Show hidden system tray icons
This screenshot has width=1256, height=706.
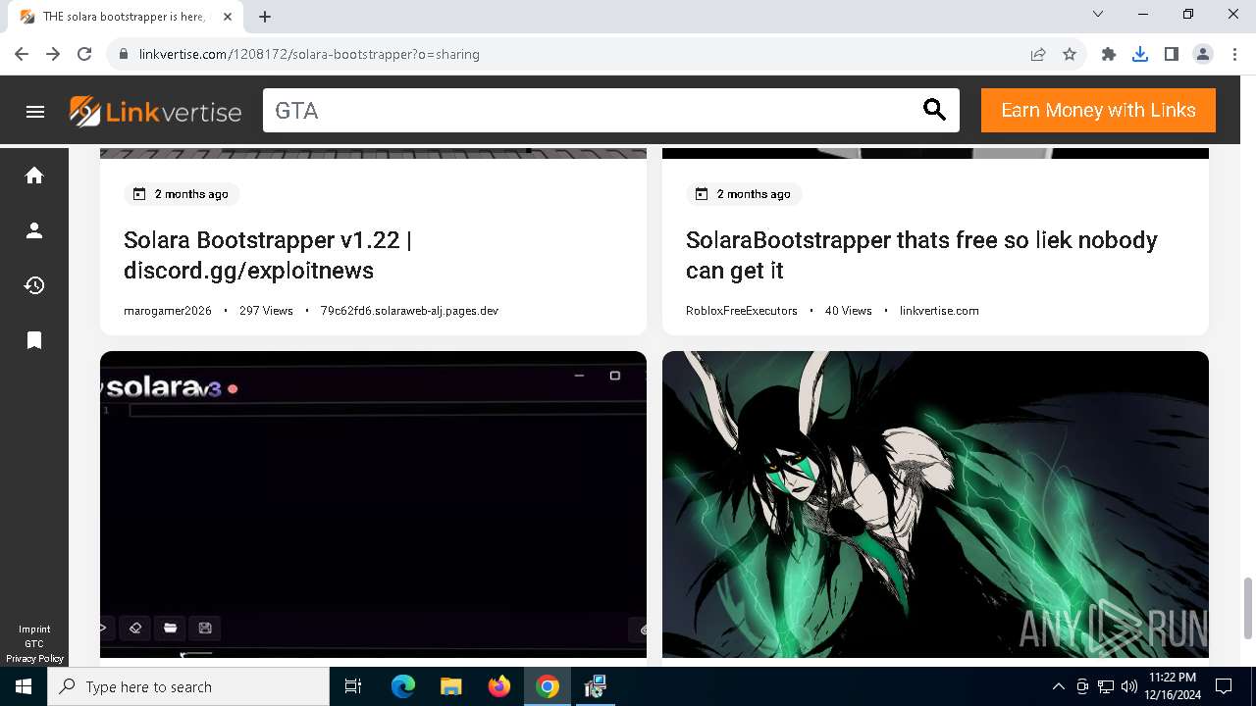pyautogui.click(x=1058, y=686)
